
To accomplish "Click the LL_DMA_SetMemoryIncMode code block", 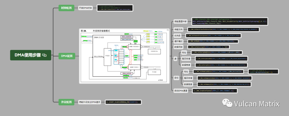I will click(224, 78).
